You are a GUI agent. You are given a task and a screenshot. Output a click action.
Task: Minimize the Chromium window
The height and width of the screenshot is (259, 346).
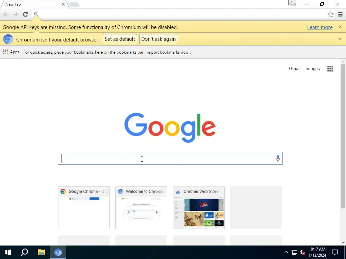click(307, 4)
